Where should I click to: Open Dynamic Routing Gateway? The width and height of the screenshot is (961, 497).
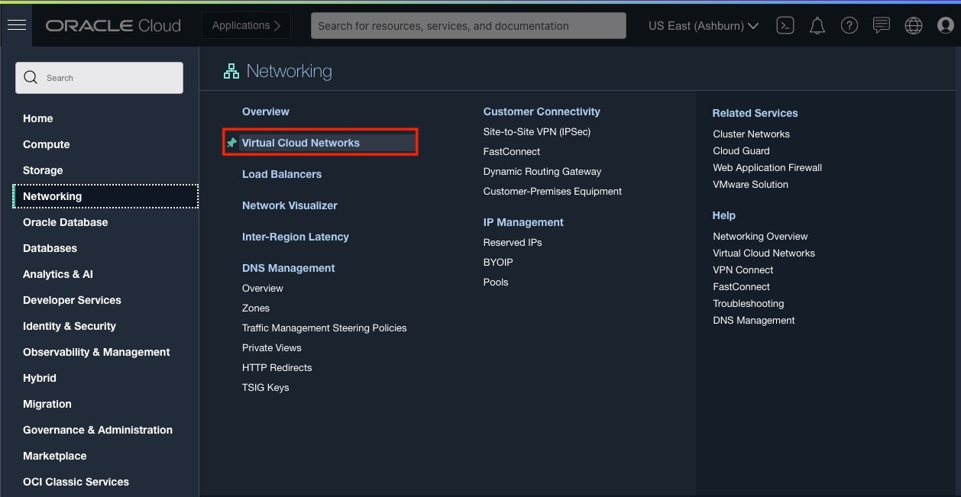click(542, 171)
